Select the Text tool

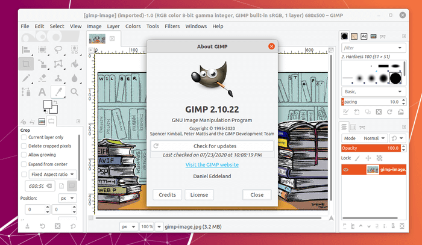click(x=42, y=92)
